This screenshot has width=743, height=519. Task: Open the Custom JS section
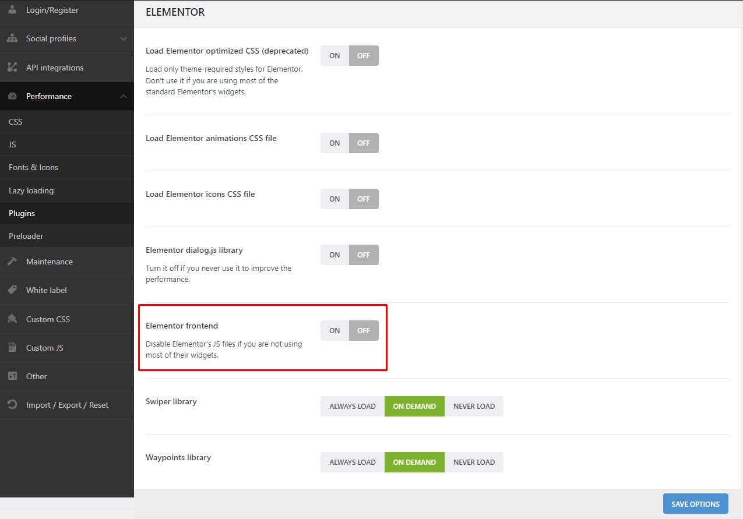pyautogui.click(x=67, y=348)
